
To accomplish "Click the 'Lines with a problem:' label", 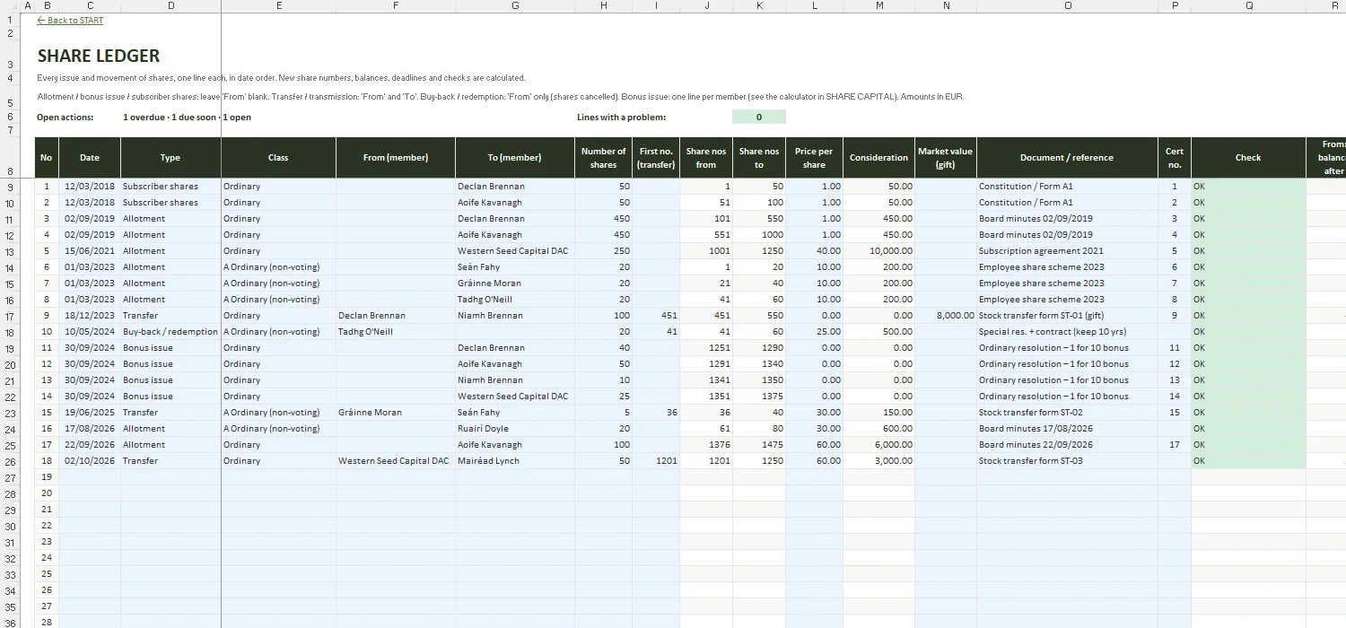I will click(621, 118).
